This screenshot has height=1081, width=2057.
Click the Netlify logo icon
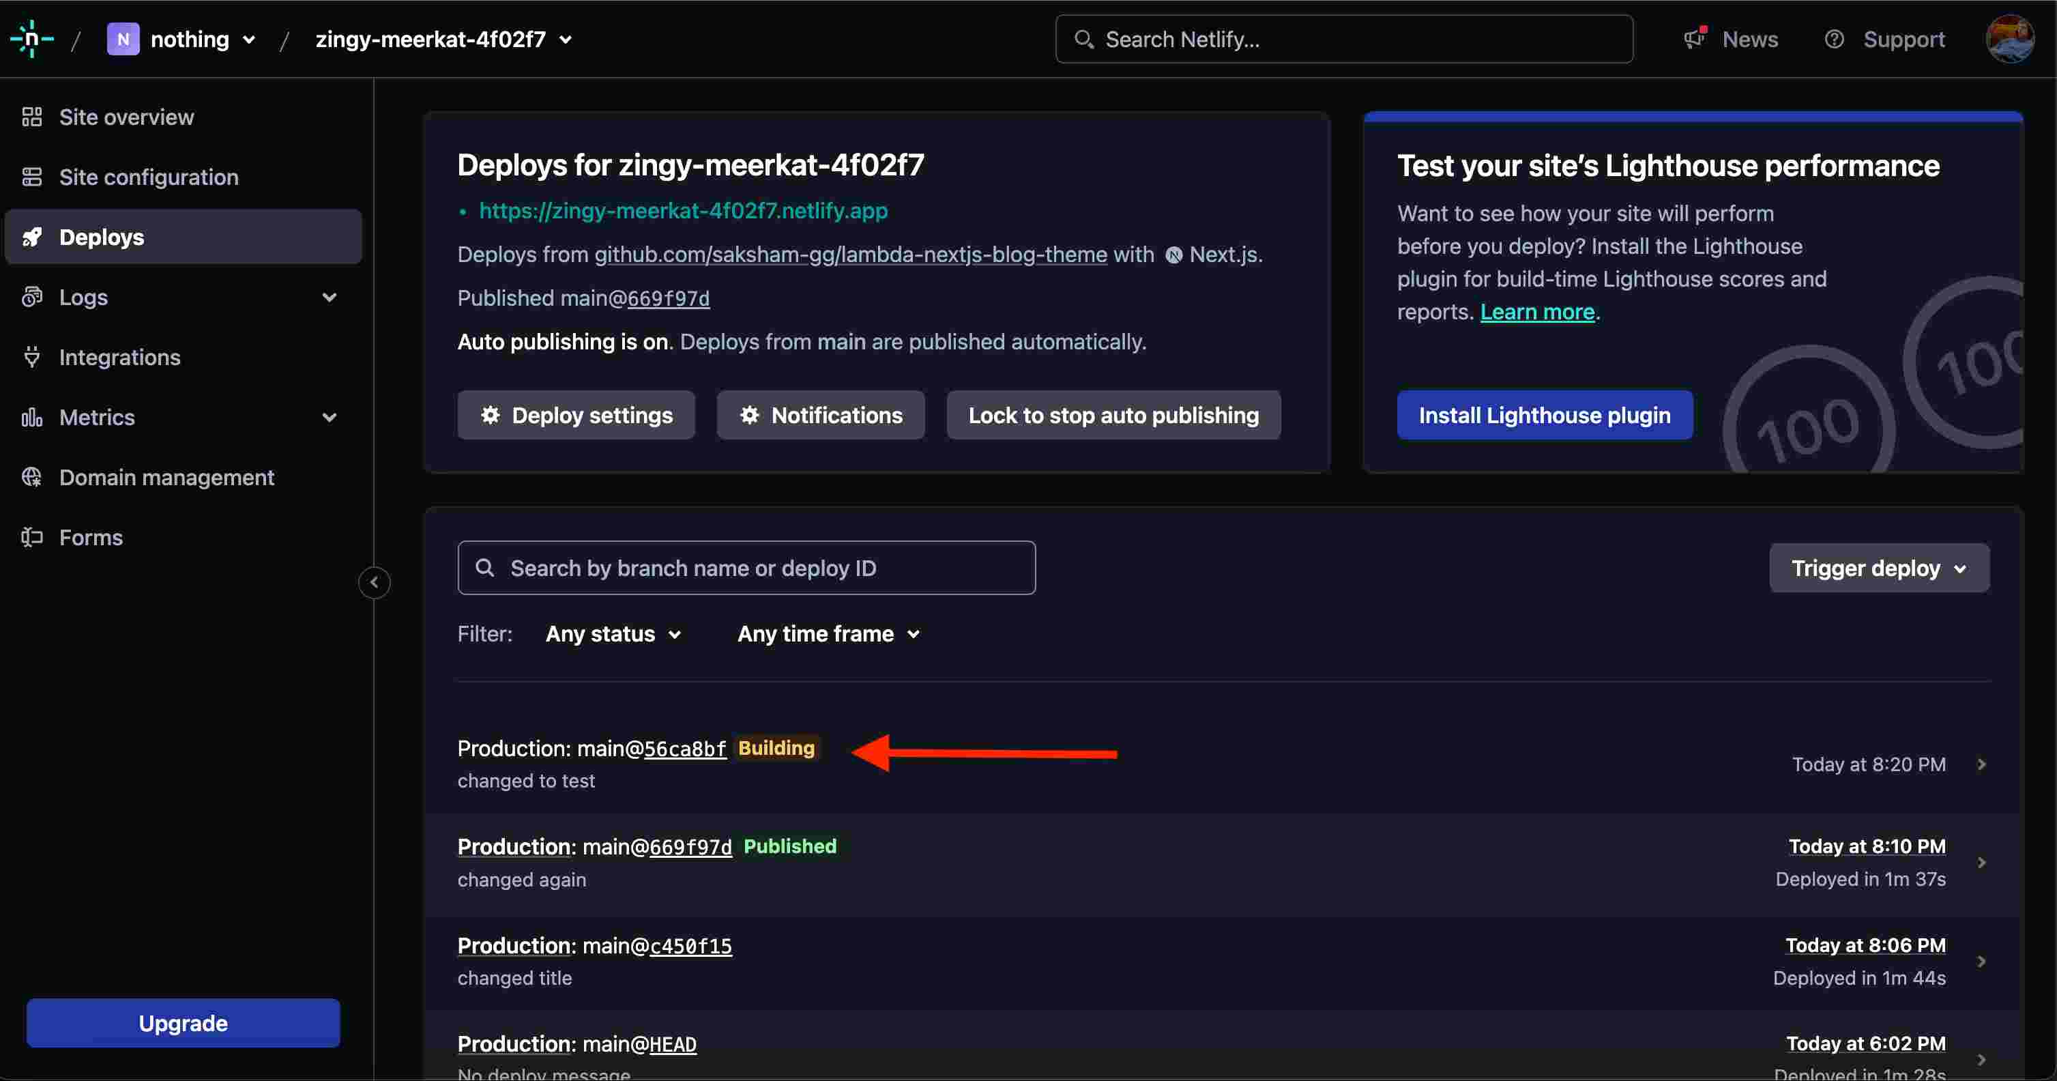pos(32,39)
